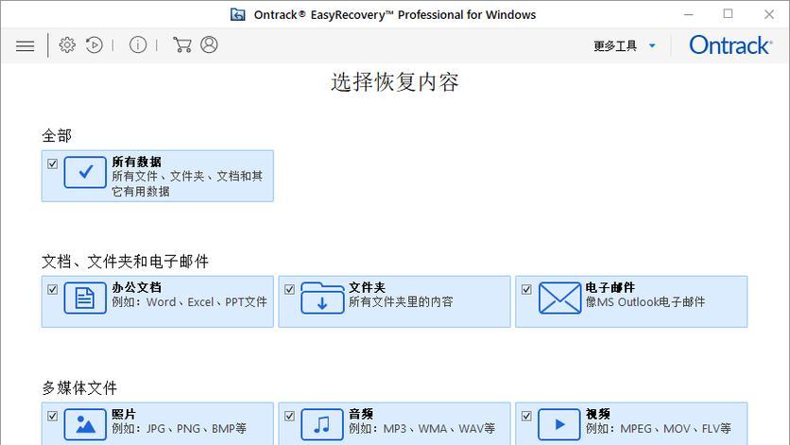
Task: Maximize the EasyRecovery window
Action: [x=728, y=14]
